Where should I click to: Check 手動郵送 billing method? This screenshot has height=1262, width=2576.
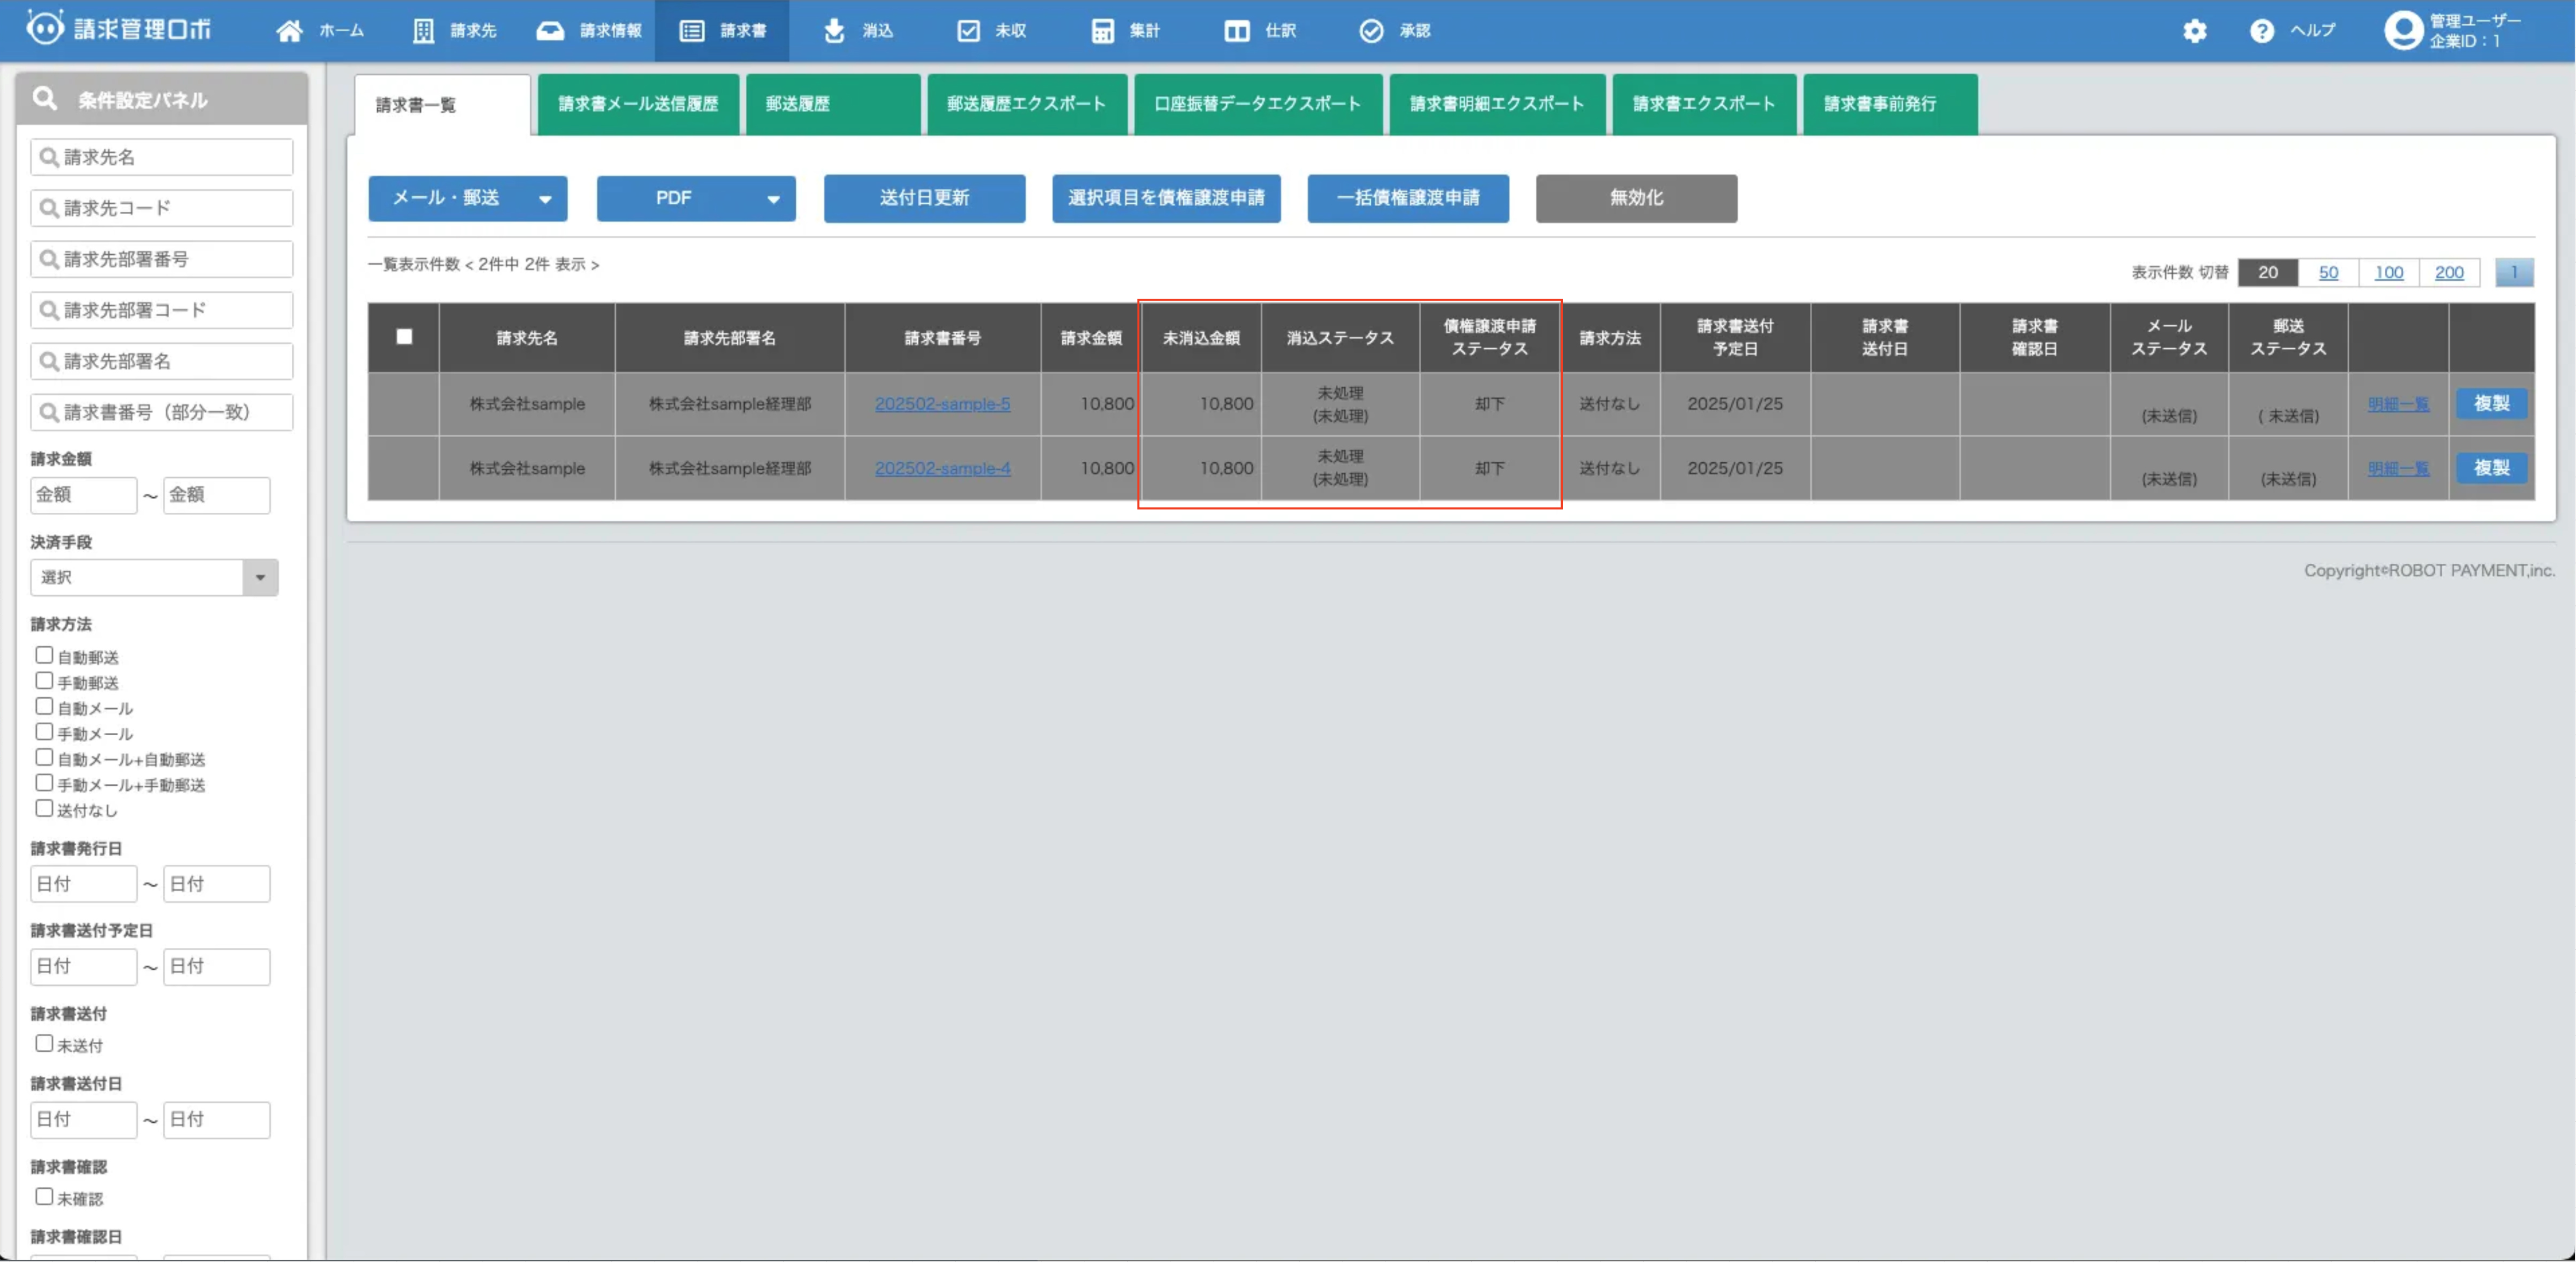pos(44,681)
